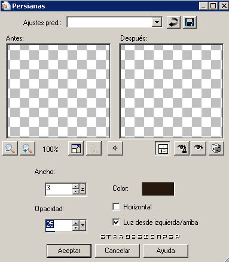Click the reset to default arrow icon
The height and width of the screenshot is (262, 229).
click(173, 22)
